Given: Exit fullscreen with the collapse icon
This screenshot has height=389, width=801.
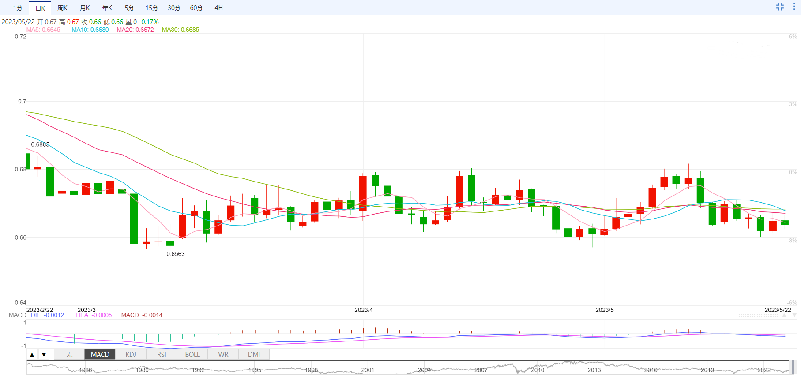Looking at the screenshot, I should (x=780, y=7).
